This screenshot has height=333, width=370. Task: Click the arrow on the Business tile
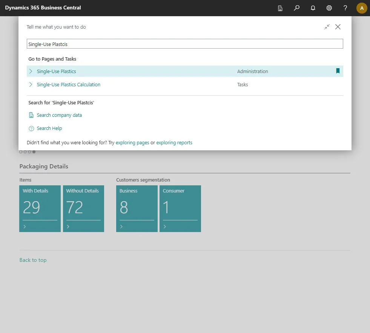coord(121,226)
